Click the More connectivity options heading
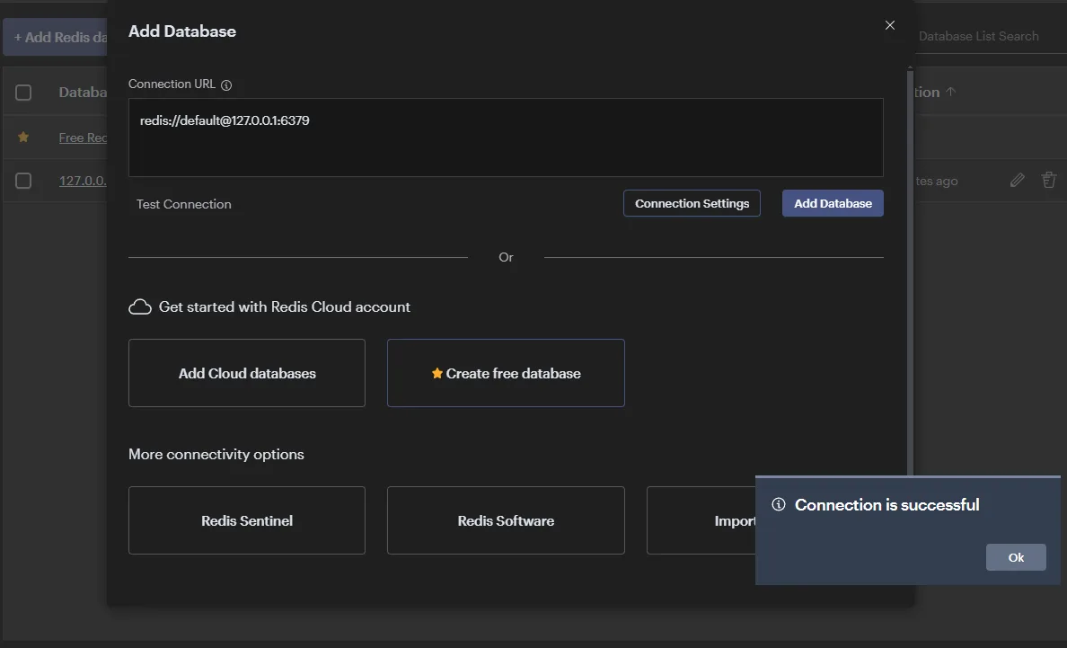The image size is (1067, 648). point(216,455)
